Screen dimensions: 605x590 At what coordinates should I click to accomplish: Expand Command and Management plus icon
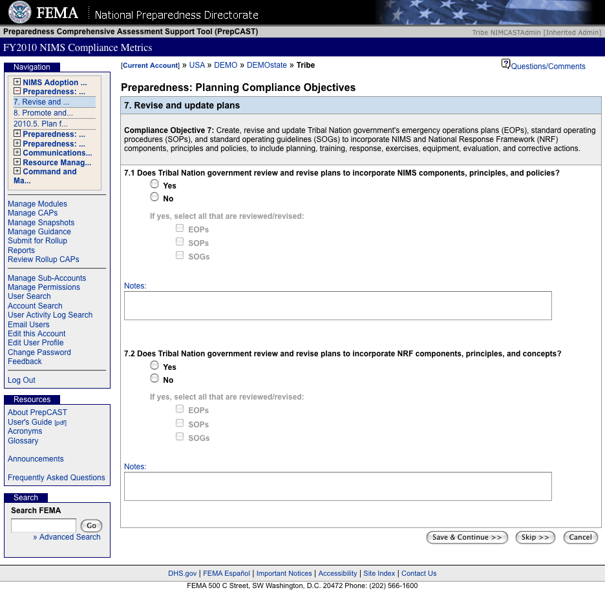[x=17, y=172]
